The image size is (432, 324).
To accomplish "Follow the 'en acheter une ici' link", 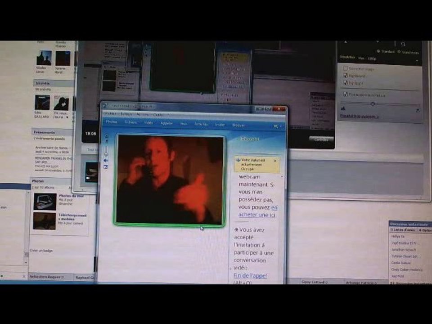I will click(258, 211).
